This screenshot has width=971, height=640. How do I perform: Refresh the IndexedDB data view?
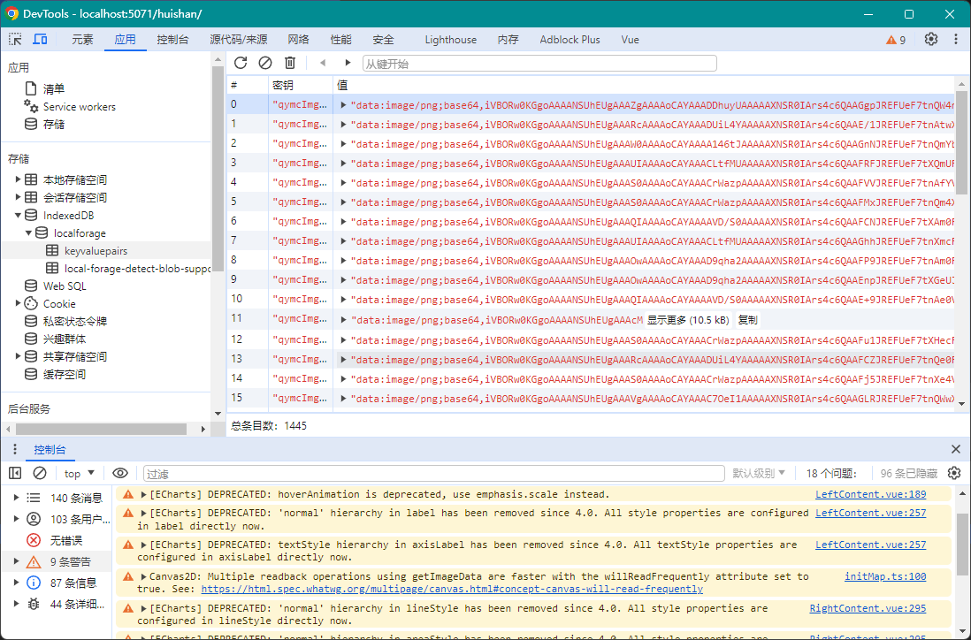241,63
